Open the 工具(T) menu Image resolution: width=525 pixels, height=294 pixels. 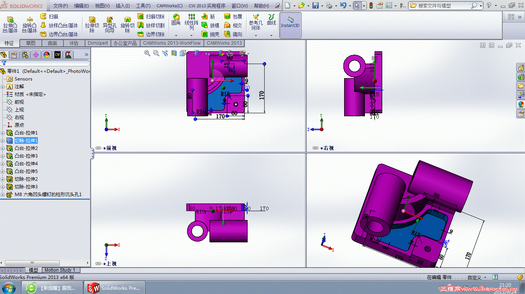[x=143, y=6]
